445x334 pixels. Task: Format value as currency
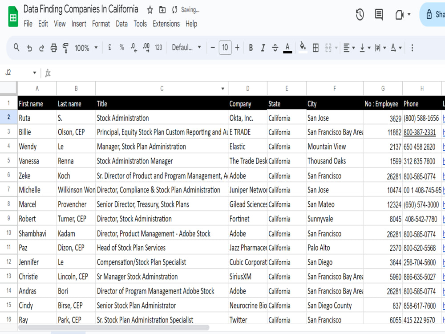click(109, 47)
